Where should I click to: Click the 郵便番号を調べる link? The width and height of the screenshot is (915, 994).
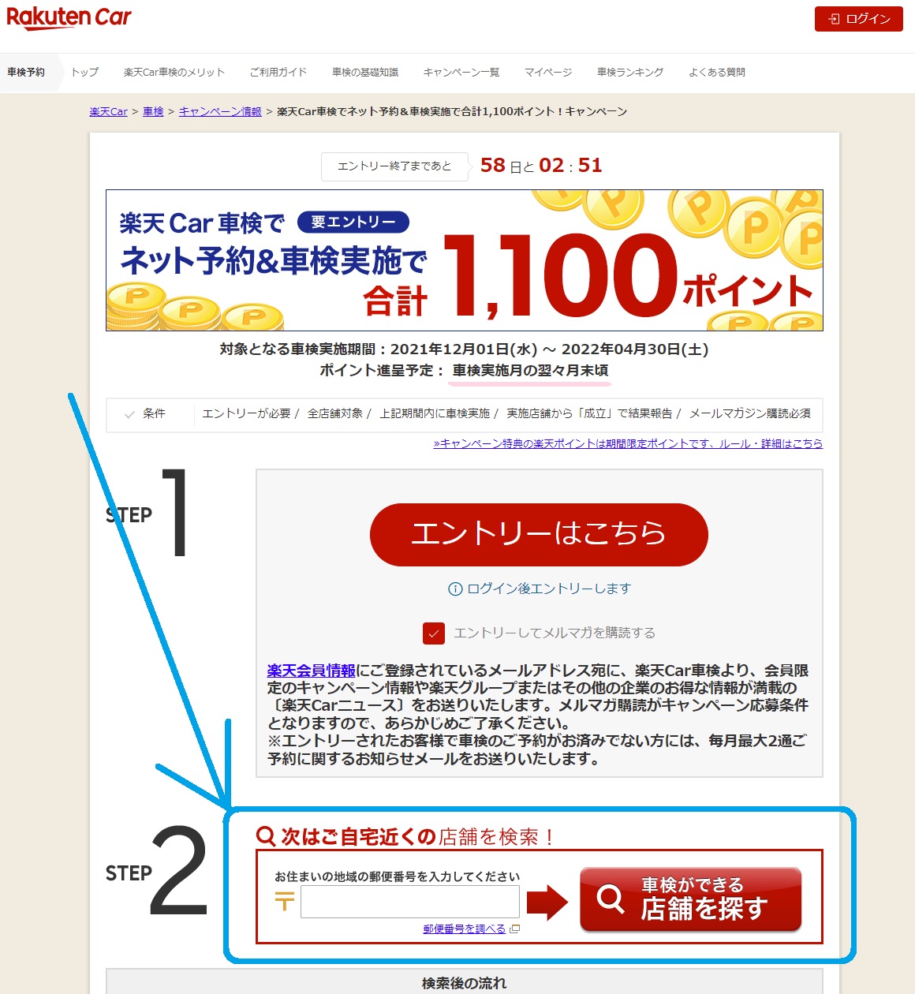coord(465,929)
